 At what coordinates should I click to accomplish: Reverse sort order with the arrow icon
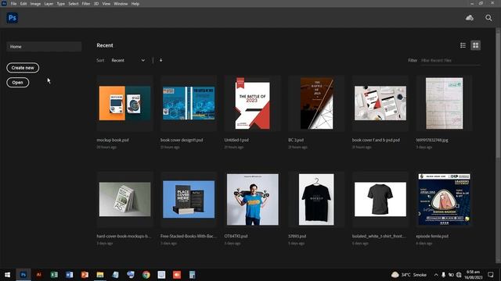point(160,60)
